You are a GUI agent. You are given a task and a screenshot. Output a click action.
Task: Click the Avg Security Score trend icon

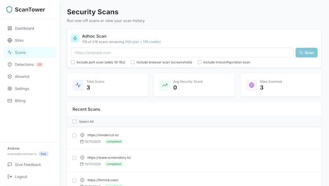(x=164, y=85)
